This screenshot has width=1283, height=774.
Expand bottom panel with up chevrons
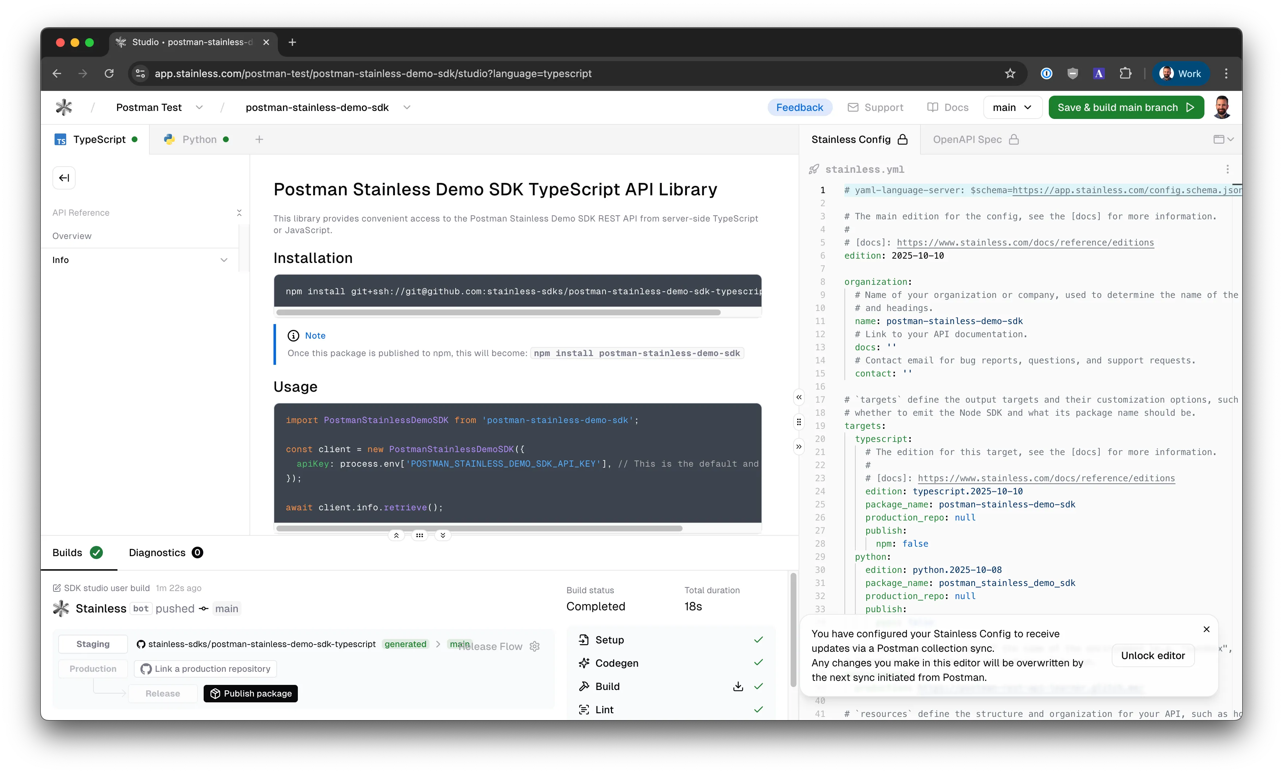click(396, 535)
